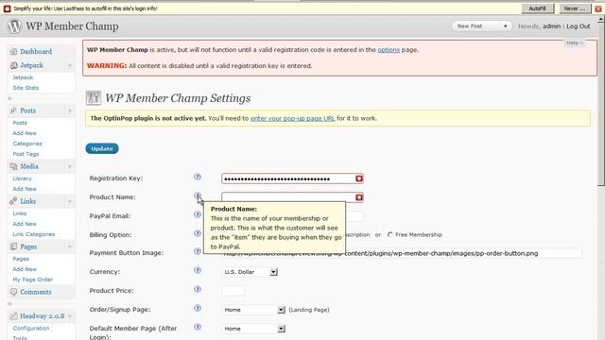Click the Comments bubble icon
Viewport: 605px width, 340px height.
click(x=14, y=292)
